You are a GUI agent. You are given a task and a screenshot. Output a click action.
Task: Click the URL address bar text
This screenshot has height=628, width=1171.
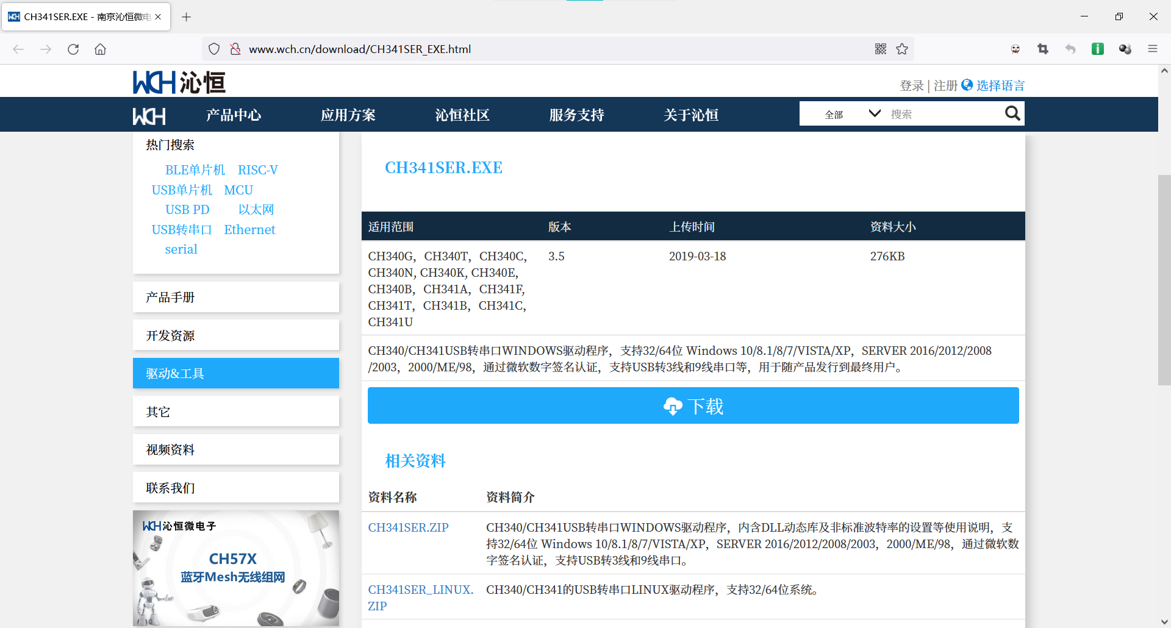[360, 49]
